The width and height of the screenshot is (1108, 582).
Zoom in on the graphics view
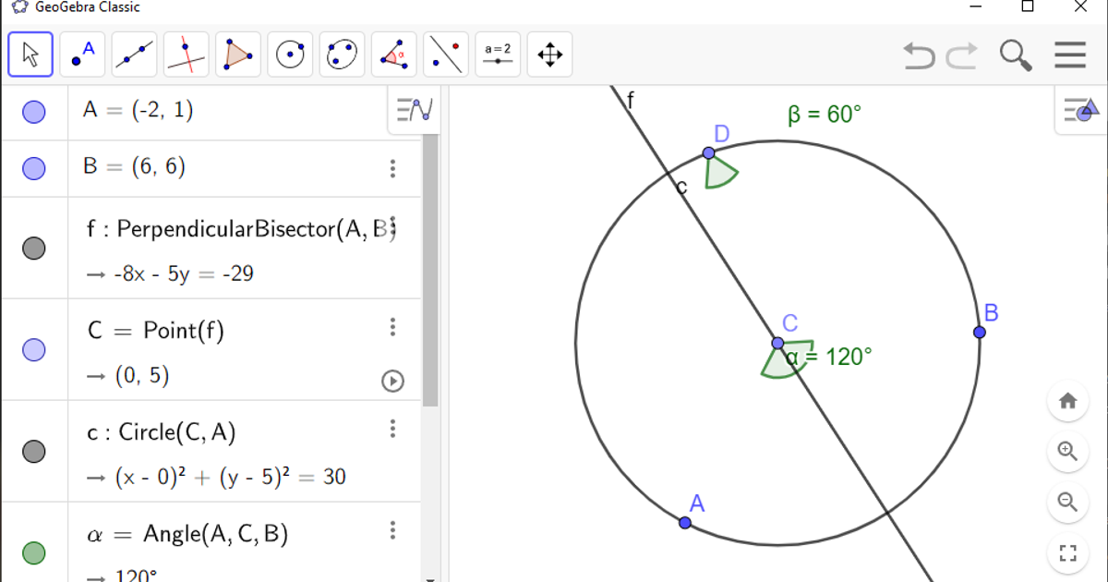(x=1068, y=452)
